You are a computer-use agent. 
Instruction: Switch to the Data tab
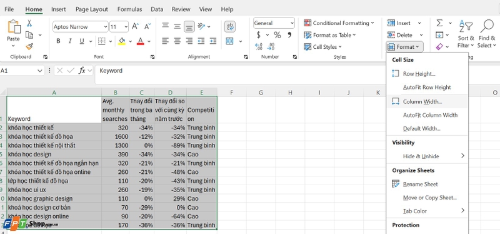tap(157, 9)
